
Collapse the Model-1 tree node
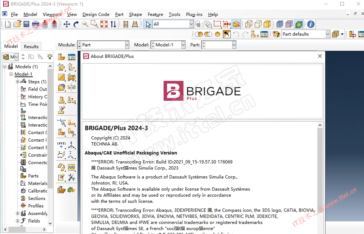[x=11, y=74]
